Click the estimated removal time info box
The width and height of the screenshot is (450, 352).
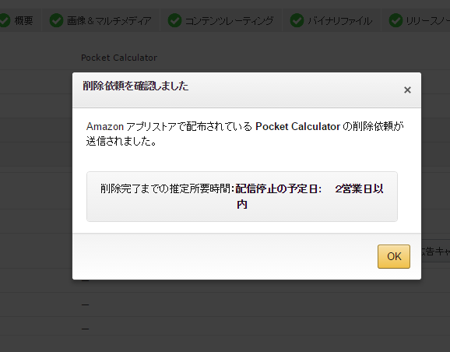click(242, 197)
